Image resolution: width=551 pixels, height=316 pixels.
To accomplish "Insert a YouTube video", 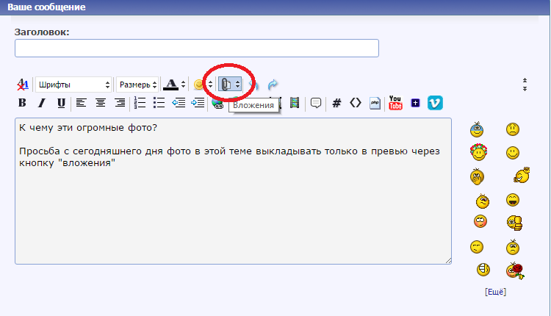I will click(x=395, y=103).
